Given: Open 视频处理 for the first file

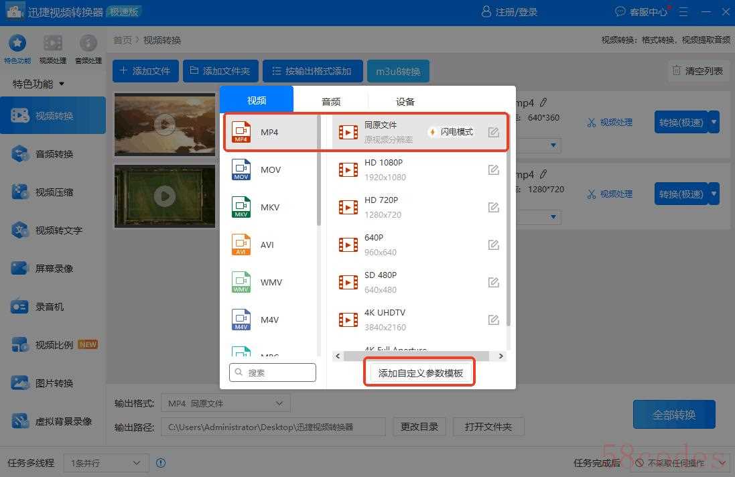Looking at the screenshot, I should point(610,123).
